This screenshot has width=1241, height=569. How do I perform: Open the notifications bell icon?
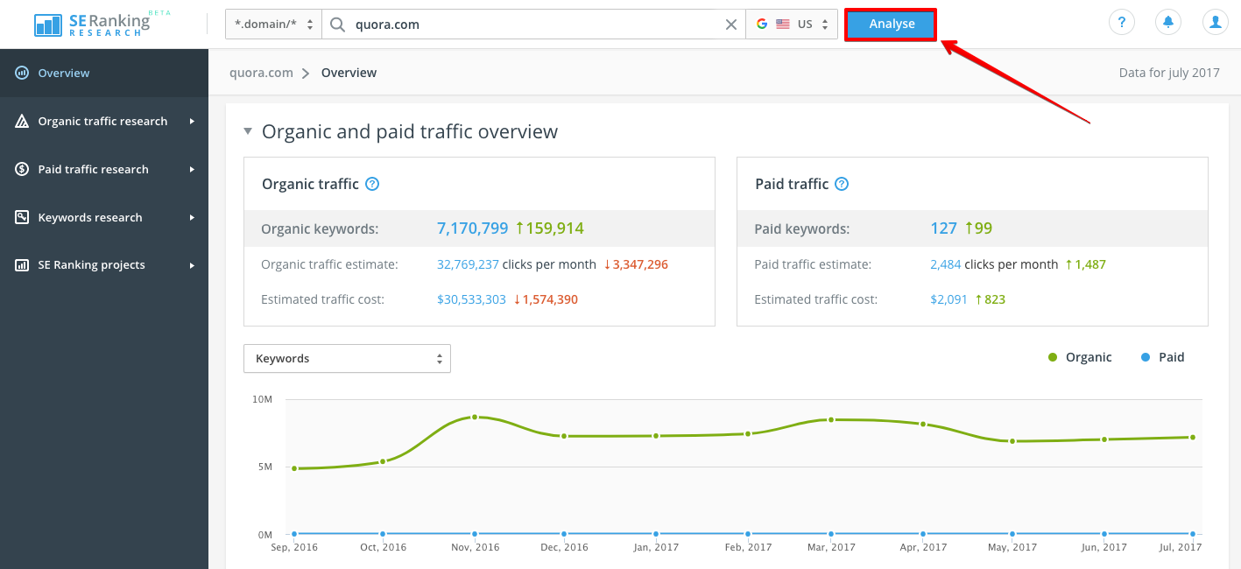point(1168,23)
